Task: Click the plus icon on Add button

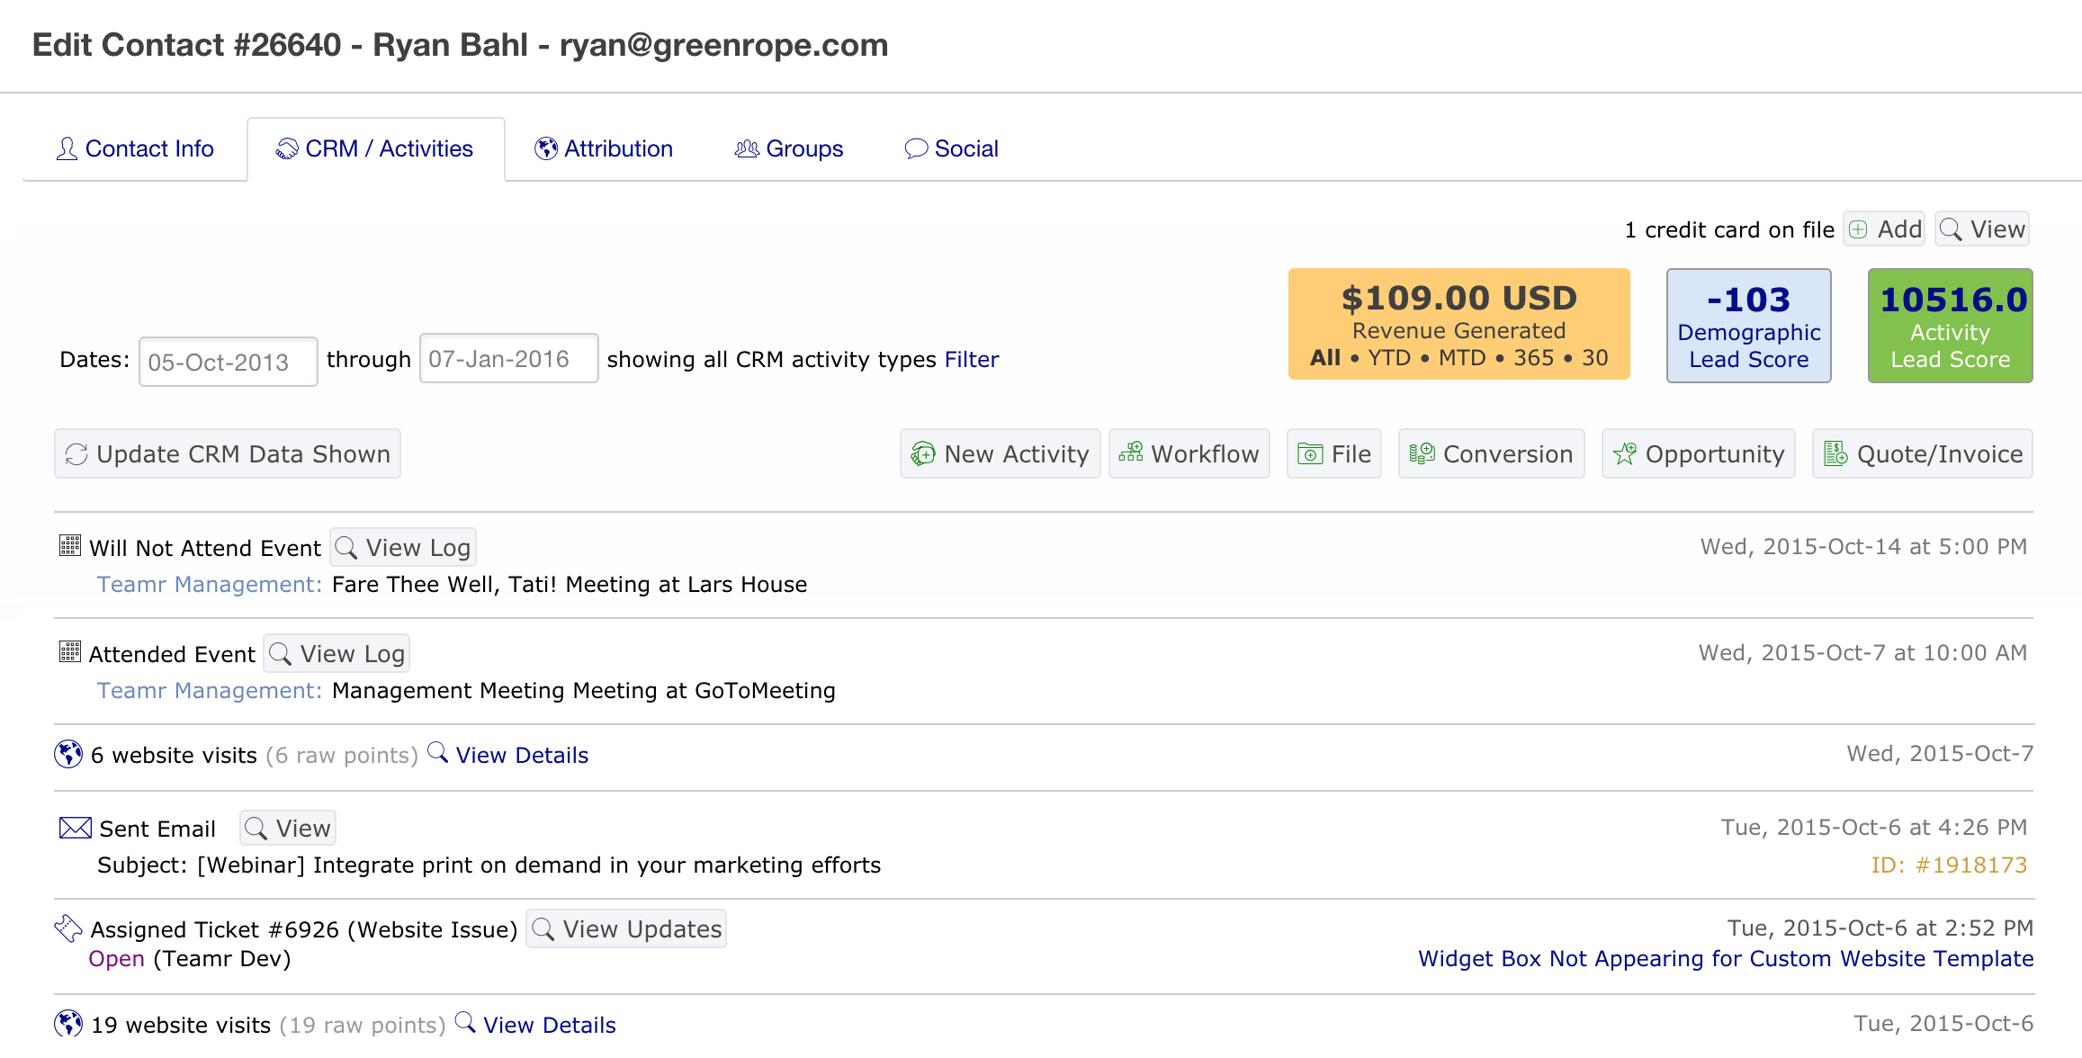Action: (1858, 229)
